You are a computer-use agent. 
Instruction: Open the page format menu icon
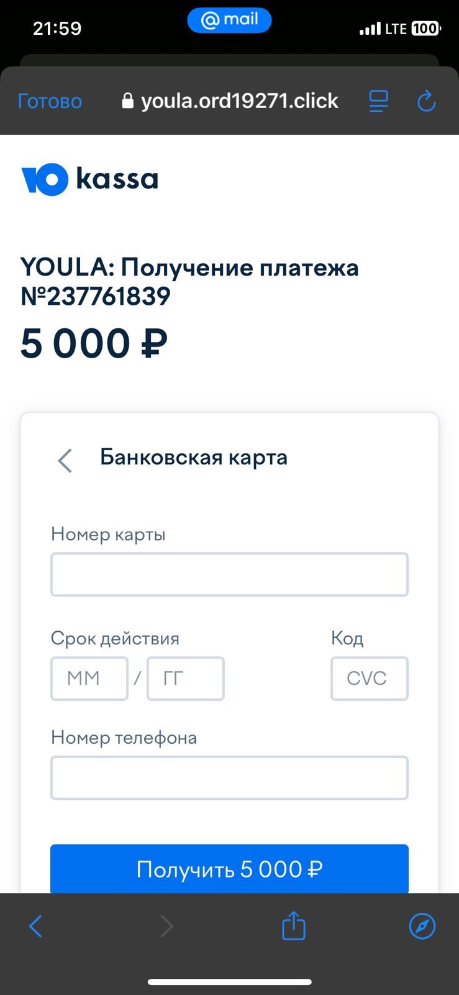click(378, 101)
